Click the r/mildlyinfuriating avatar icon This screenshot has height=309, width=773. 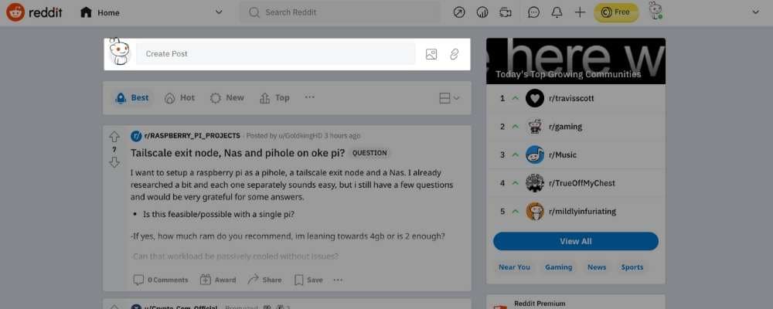click(535, 212)
